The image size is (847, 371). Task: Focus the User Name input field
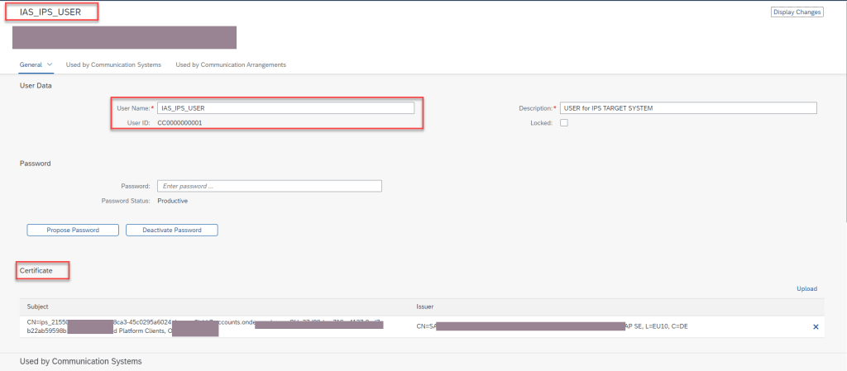coord(285,107)
